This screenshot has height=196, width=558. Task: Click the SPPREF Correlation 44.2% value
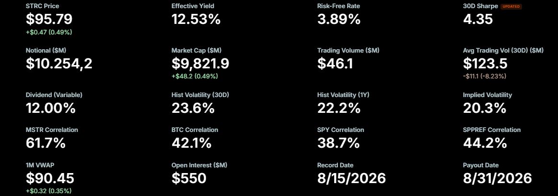[485, 143]
